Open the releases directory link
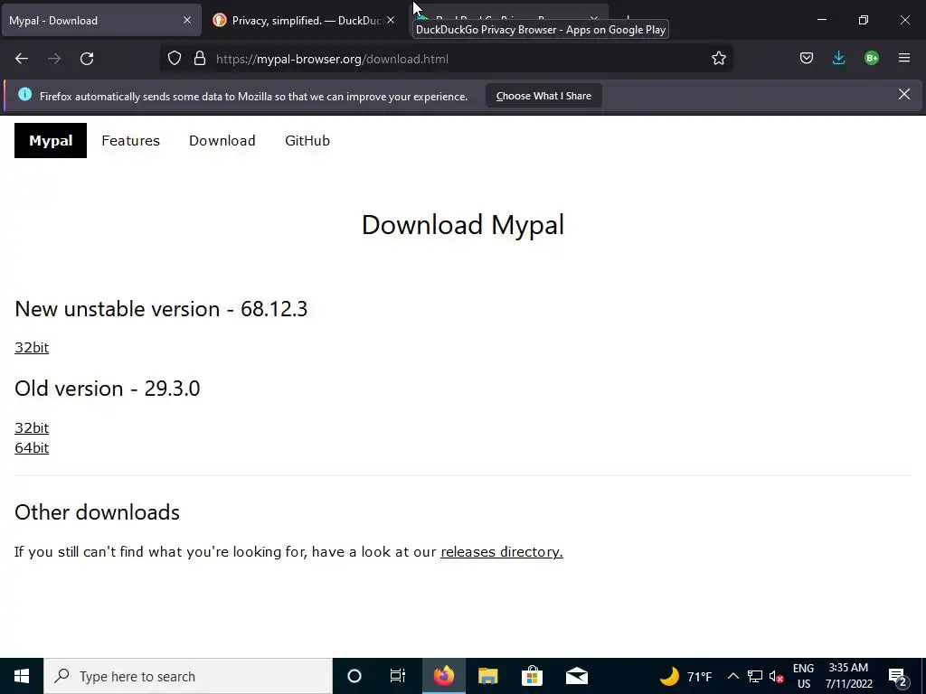 tap(501, 552)
